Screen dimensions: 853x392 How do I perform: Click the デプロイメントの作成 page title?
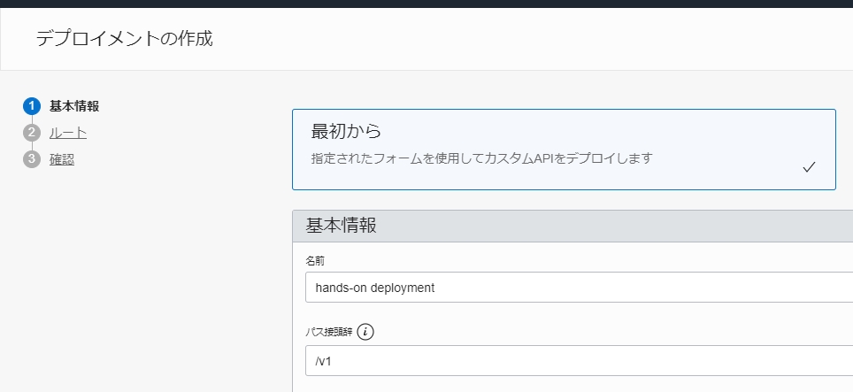pos(124,39)
